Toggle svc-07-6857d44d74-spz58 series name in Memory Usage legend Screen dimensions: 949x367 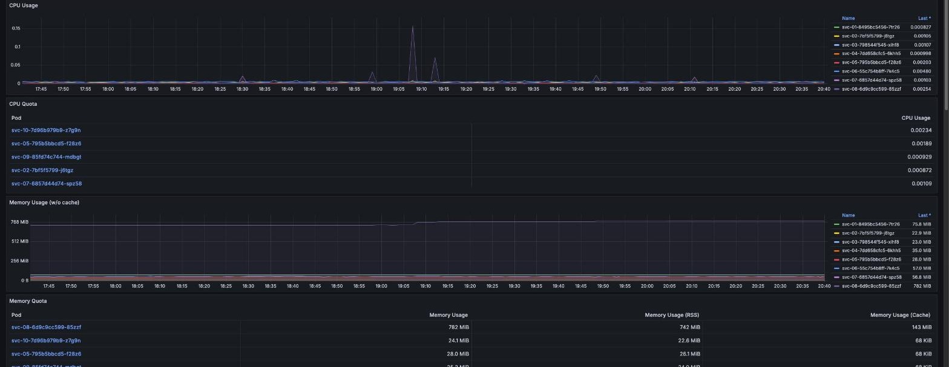pyautogui.click(x=872, y=277)
